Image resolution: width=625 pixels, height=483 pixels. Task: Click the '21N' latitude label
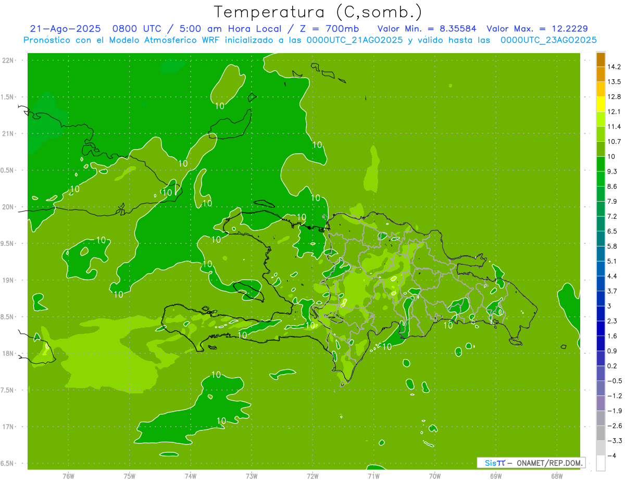(x=8, y=134)
